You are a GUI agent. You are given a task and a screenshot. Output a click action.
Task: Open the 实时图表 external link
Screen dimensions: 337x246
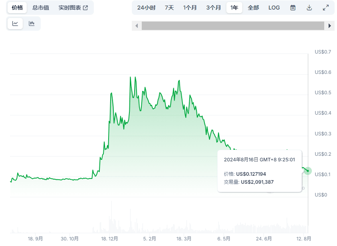(73, 8)
